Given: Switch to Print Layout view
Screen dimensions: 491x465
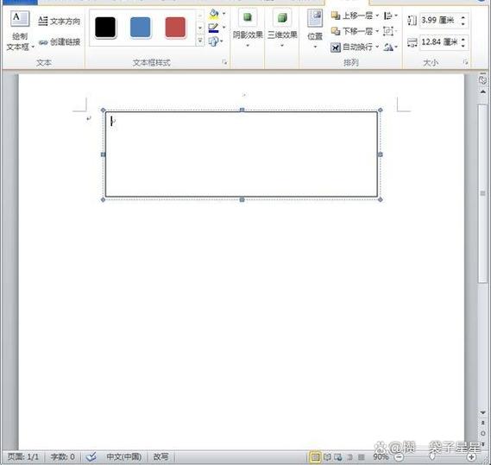Looking at the screenshot, I should (x=315, y=457).
